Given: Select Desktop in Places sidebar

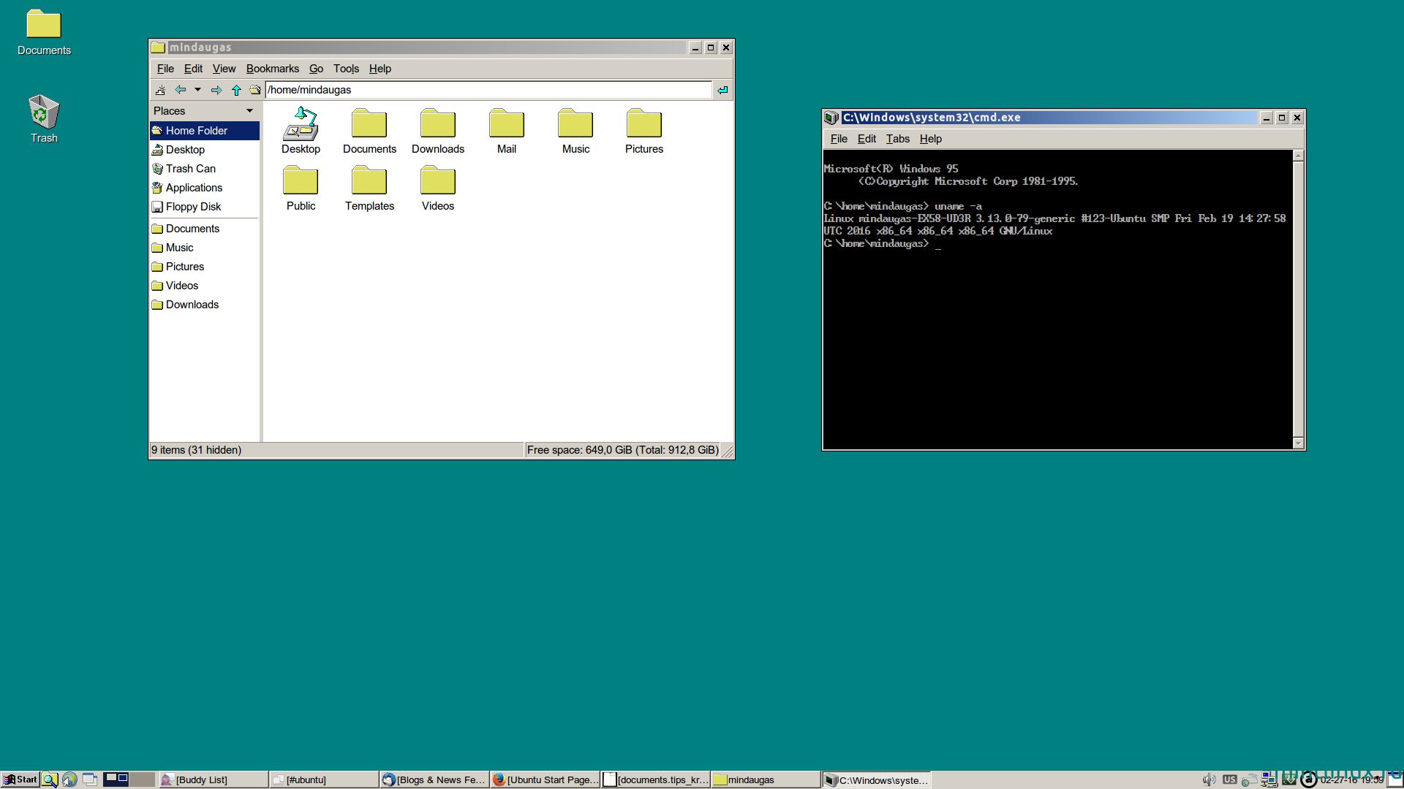Looking at the screenshot, I should click(x=205, y=150).
